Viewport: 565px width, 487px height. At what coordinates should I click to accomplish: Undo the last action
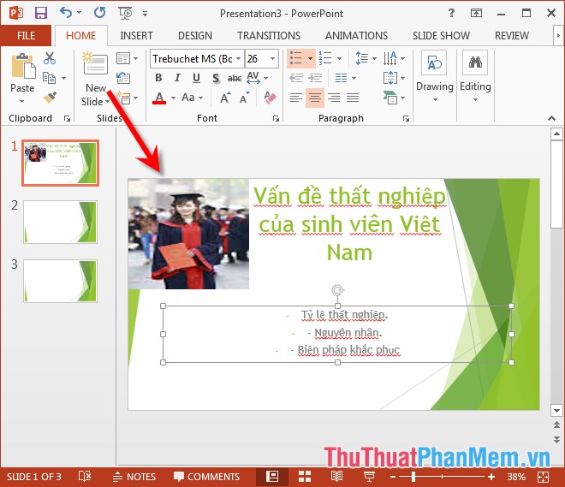pos(66,13)
